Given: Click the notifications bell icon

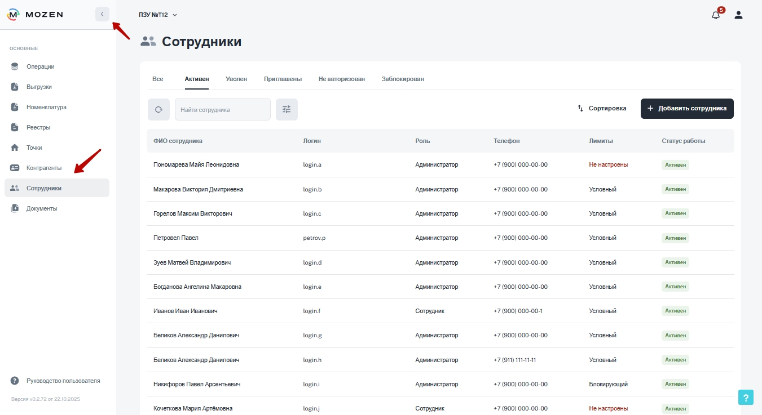Looking at the screenshot, I should (x=716, y=15).
